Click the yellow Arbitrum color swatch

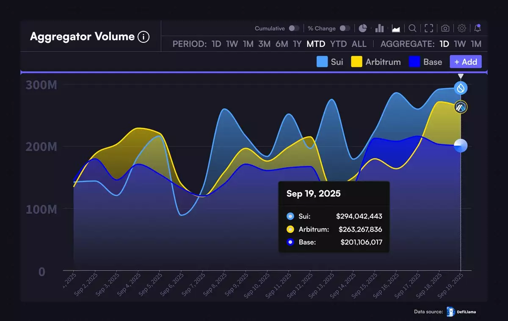[357, 62]
